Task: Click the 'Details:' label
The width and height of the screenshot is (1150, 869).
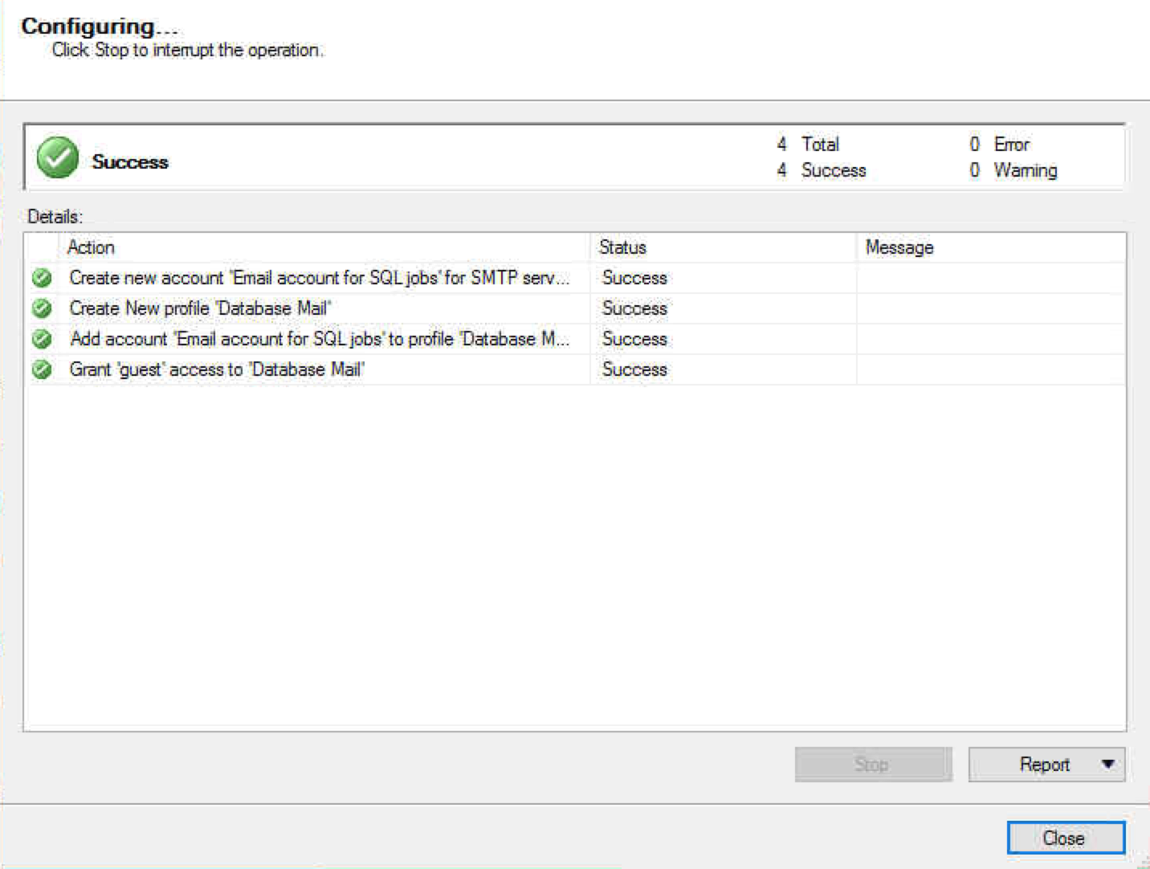Action: pos(55,217)
